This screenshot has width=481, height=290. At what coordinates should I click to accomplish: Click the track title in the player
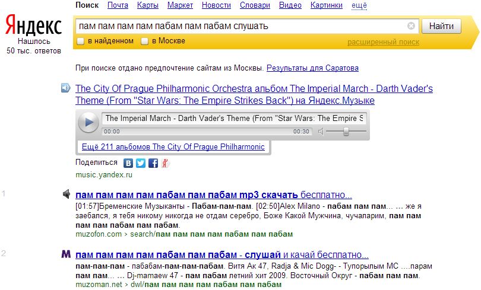[234, 119]
